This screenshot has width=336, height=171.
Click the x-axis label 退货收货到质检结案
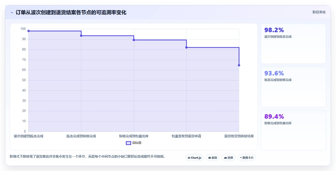click(x=239, y=136)
